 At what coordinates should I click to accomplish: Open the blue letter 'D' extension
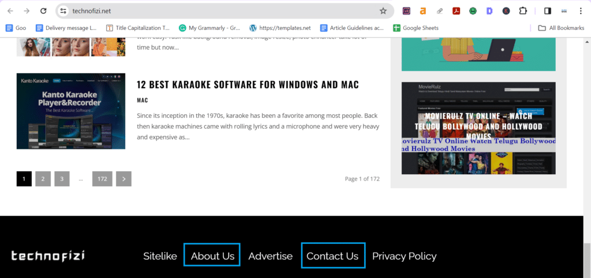click(489, 11)
